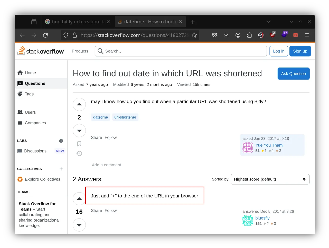Focus the Stack Overflow search field

(181, 51)
